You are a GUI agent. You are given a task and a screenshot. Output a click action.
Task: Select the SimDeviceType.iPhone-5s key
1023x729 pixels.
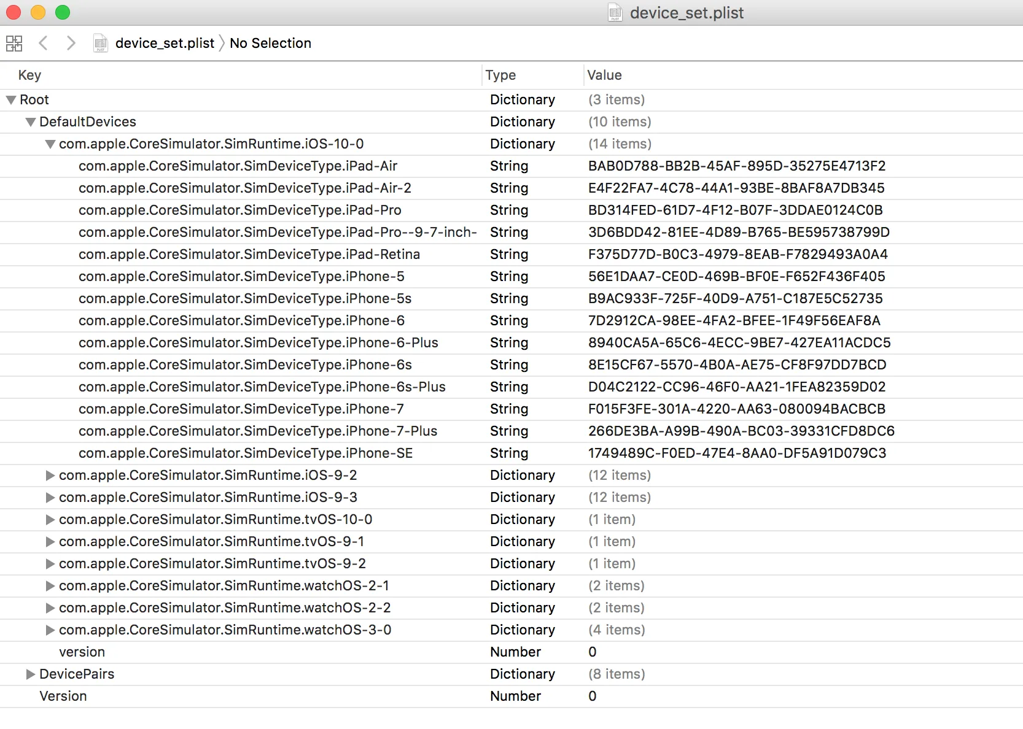[245, 298]
